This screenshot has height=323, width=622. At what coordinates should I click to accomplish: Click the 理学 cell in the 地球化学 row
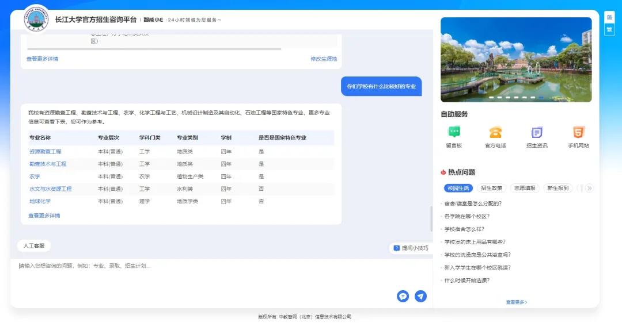[145, 201]
